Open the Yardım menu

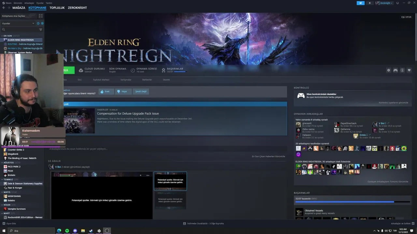click(x=49, y=3)
